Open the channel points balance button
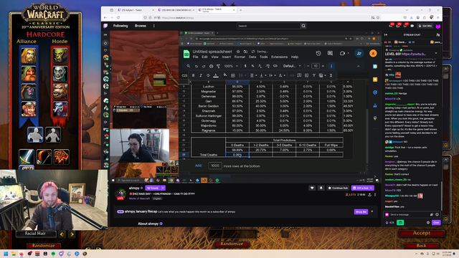 pyautogui.click(x=390, y=223)
